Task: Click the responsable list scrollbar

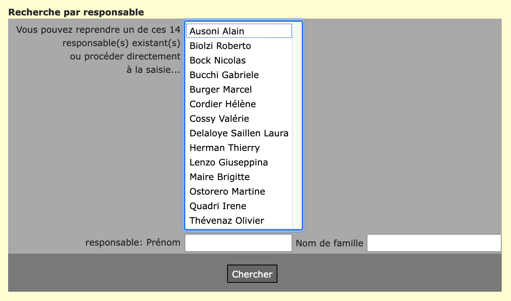Action: click(x=296, y=125)
